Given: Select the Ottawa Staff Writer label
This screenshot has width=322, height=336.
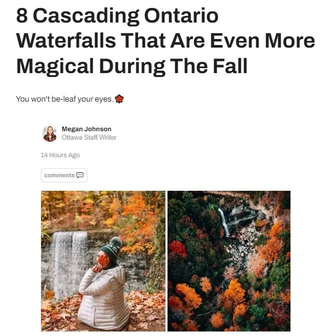Looking at the screenshot, I should (x=89, y=137).
